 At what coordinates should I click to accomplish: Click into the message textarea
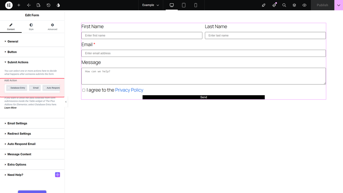click(204, 76)
